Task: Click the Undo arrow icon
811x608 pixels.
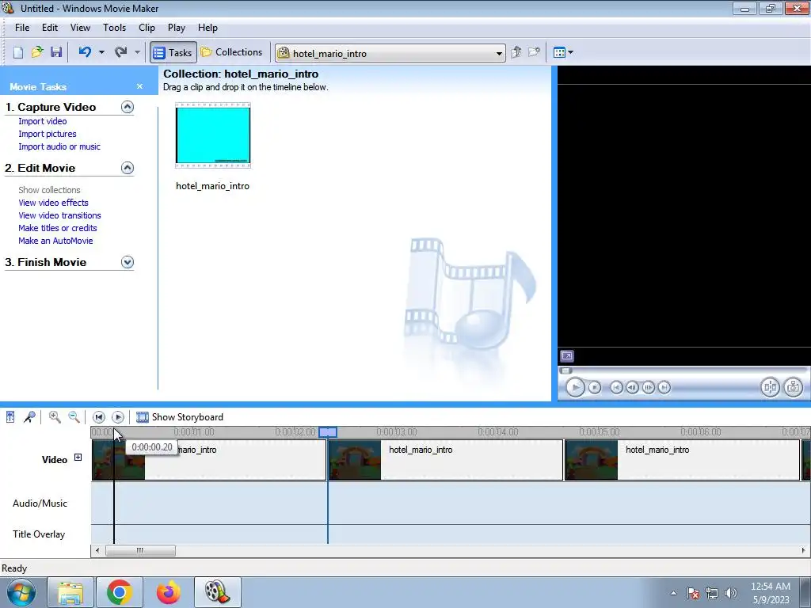Action: point(86,52)
